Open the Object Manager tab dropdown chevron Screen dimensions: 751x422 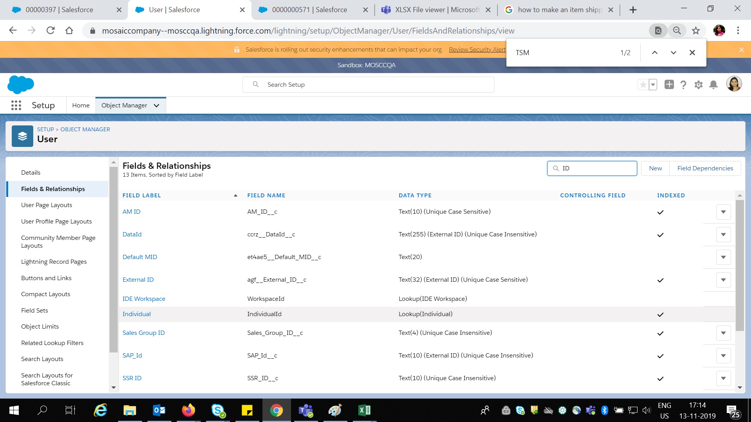point(156,105)
